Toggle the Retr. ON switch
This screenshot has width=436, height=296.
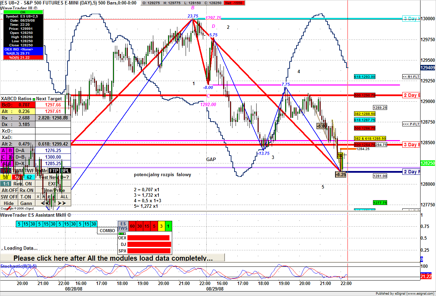(x=23, y=184)
